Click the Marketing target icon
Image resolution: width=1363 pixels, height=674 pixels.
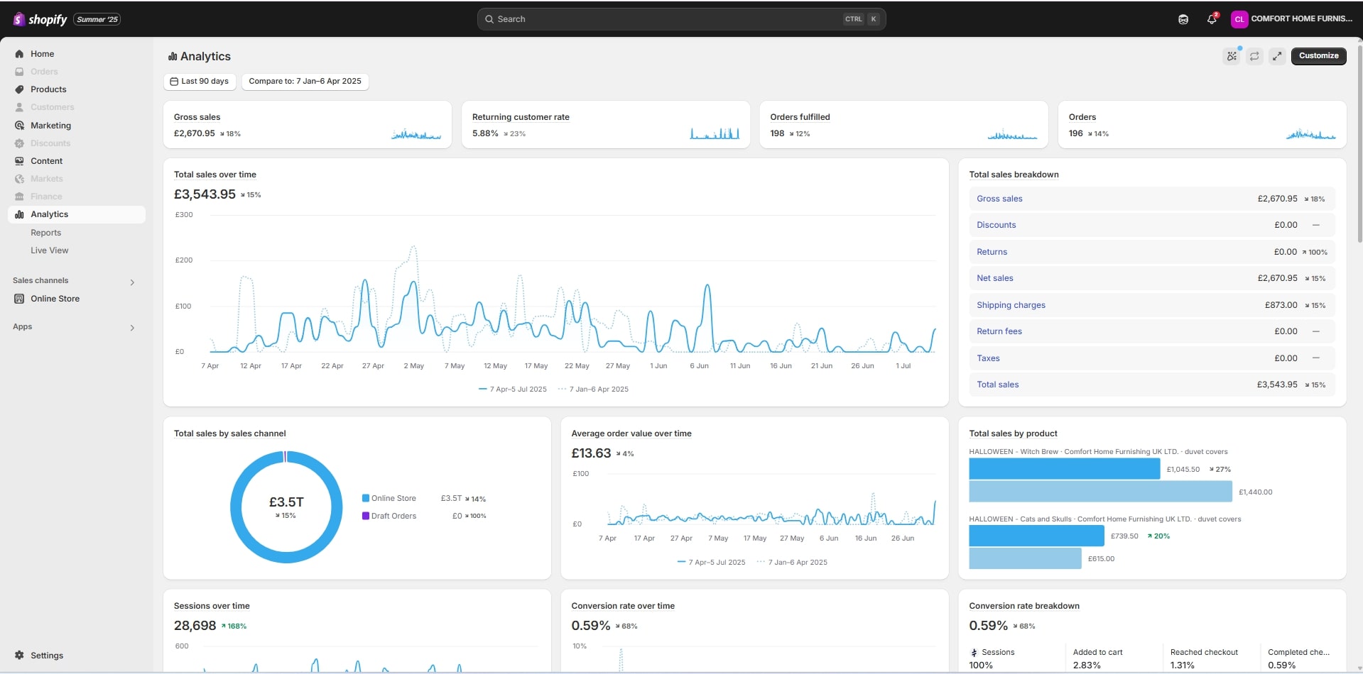click(x=19, y=126)
